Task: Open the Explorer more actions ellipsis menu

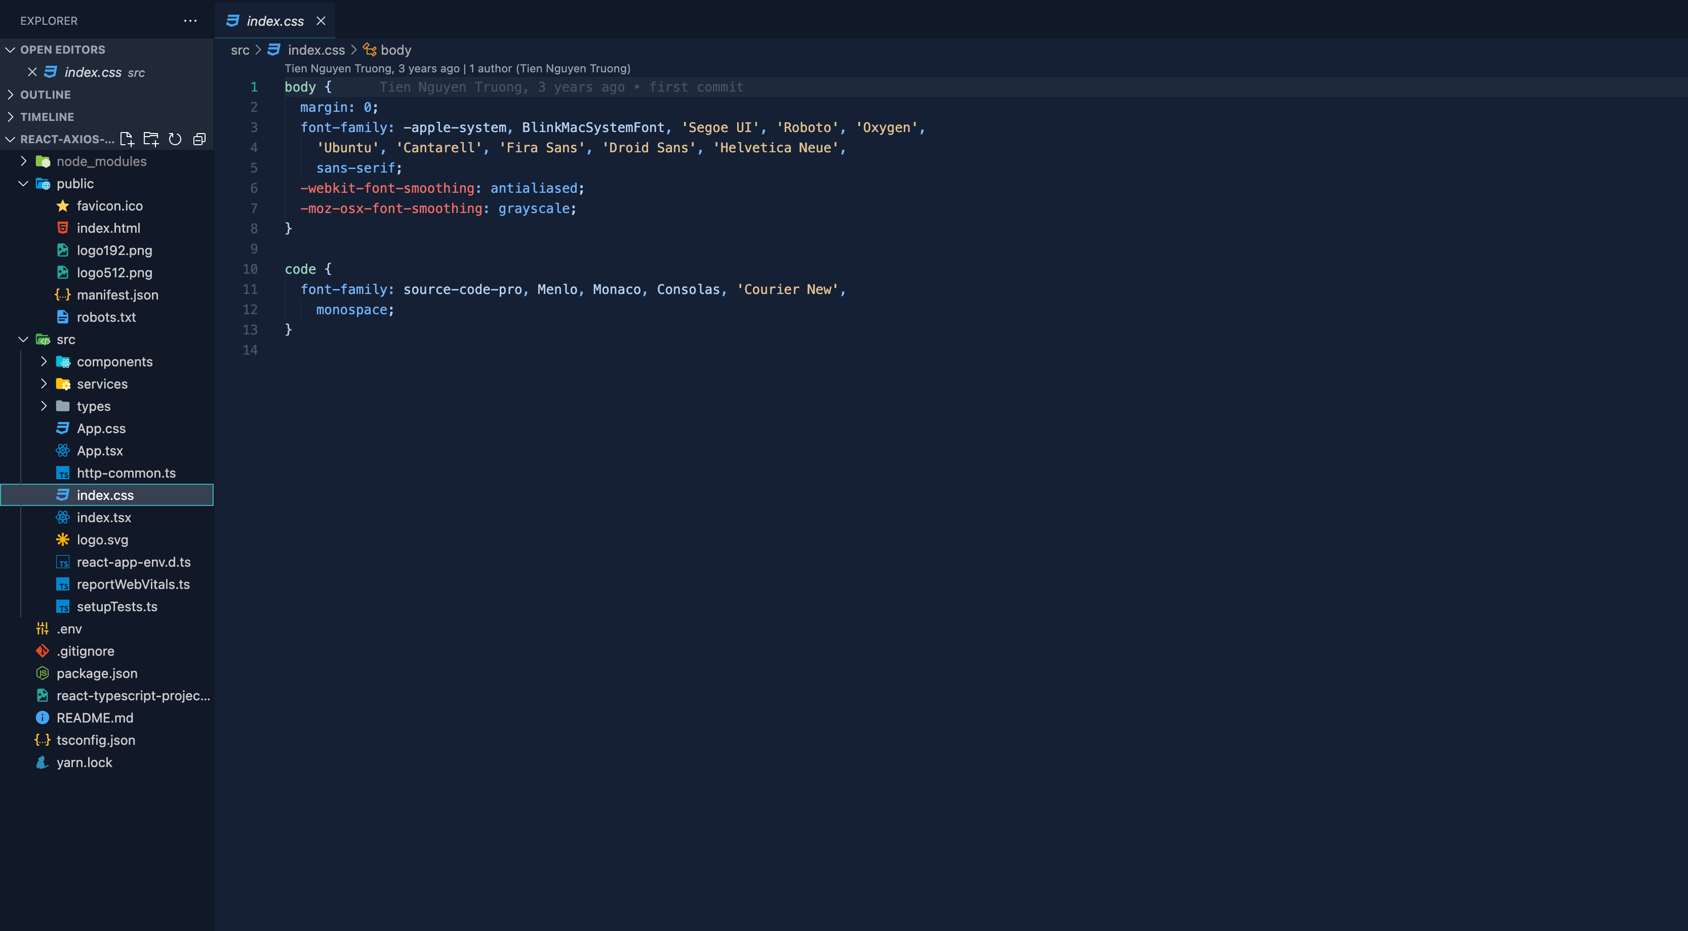Action: [190, 21]
